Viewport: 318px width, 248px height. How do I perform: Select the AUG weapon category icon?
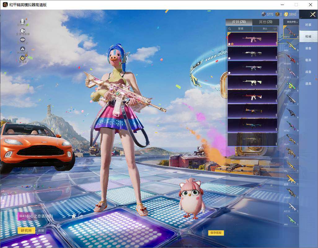(291, 99)
